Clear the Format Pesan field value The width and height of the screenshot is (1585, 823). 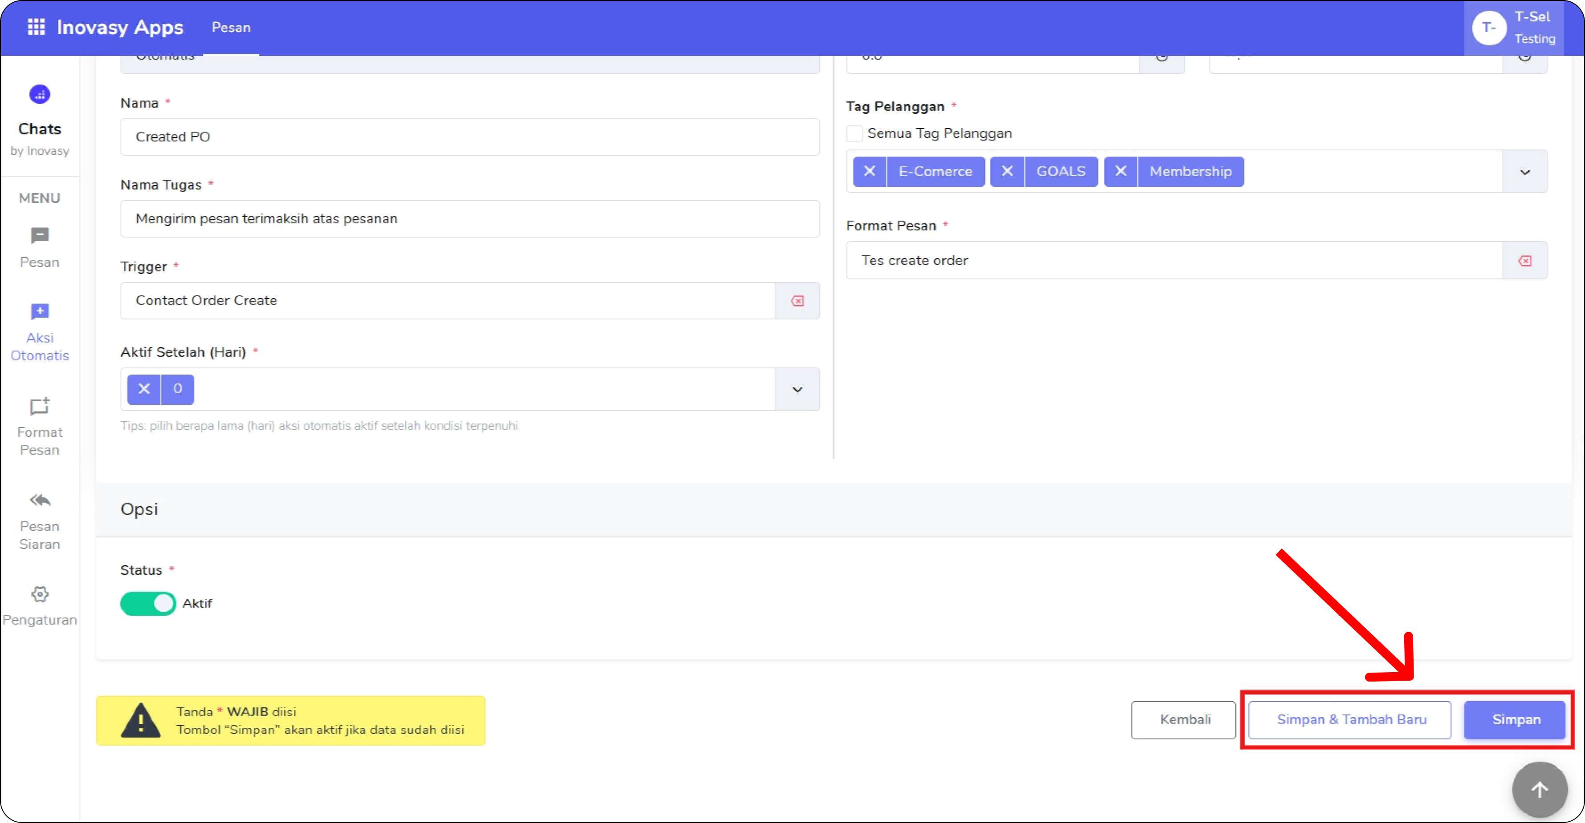pyautogui.click(x=1524, y=261)
